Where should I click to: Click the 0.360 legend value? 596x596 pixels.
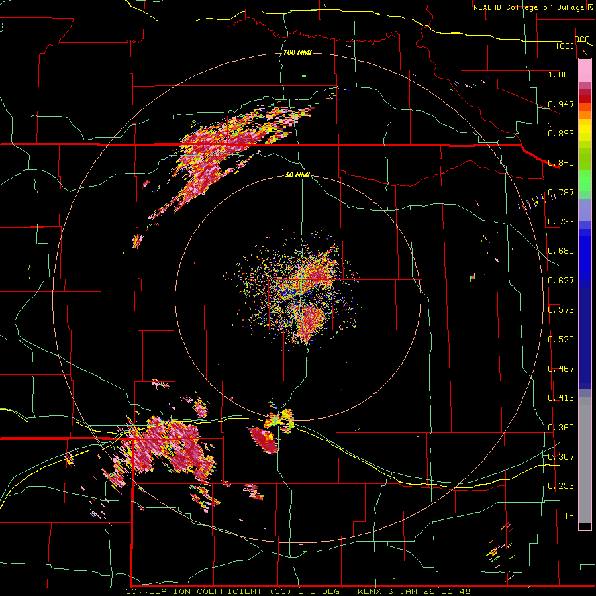click(x=561, y=428)
